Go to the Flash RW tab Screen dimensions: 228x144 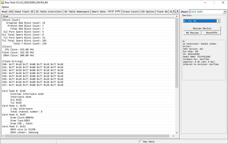162,12
